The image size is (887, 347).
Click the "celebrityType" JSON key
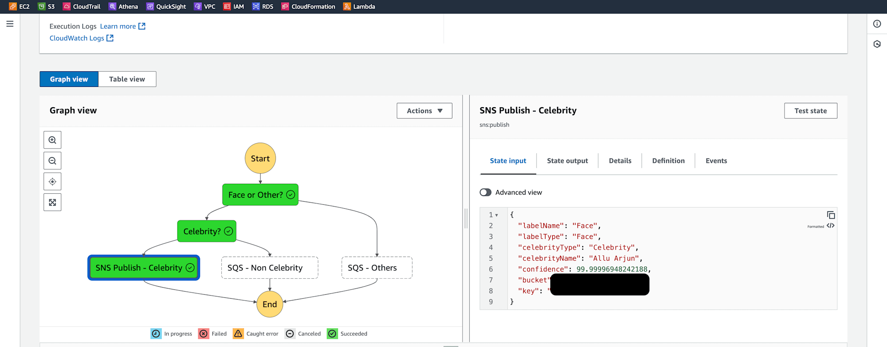(x=549, y=247)
